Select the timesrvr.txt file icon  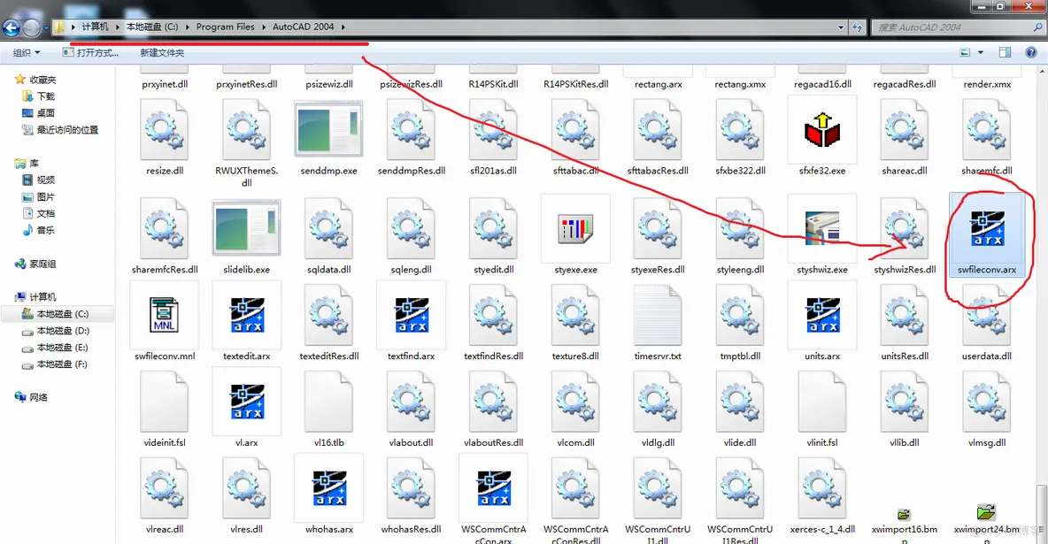click(x=658, y=315)
